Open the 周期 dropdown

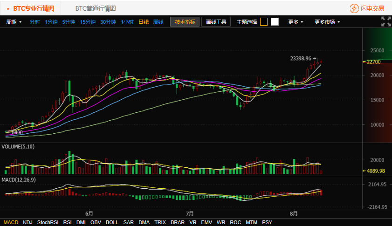14,22
